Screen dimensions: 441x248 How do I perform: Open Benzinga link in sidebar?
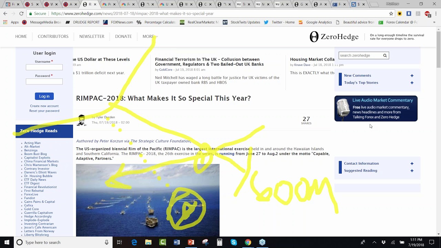[x=31, y=151]
